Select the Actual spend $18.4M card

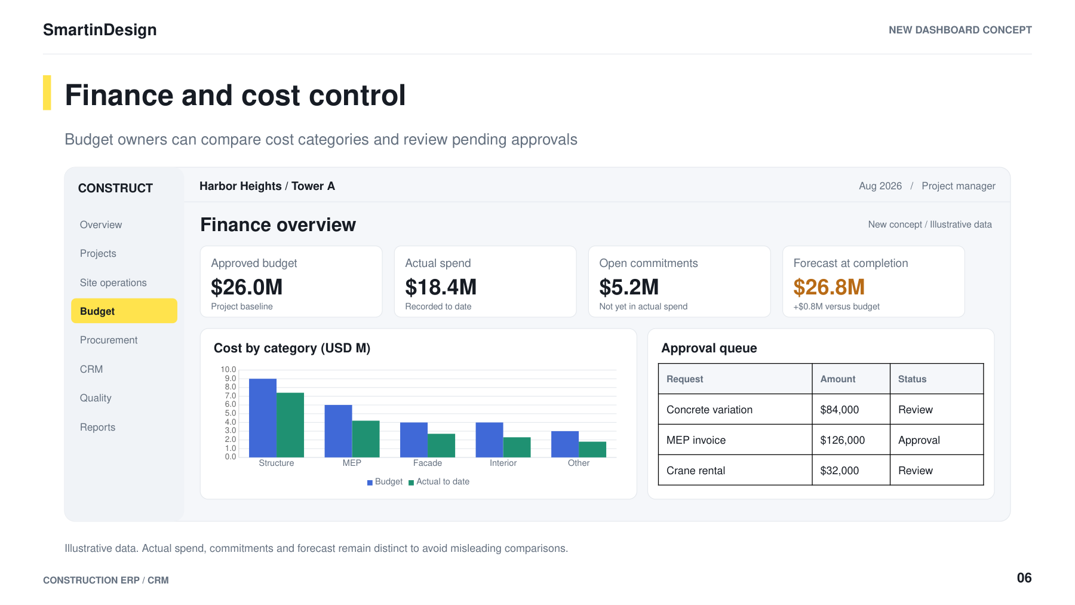[485, 281]
